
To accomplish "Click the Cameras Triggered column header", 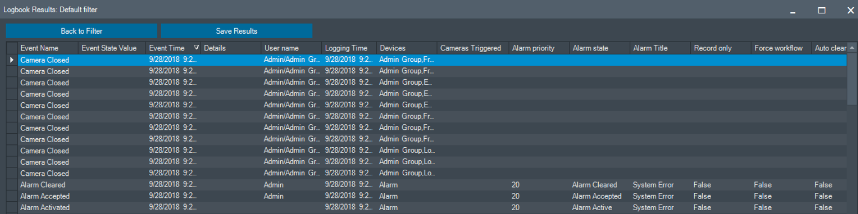I will pos(473,48).
